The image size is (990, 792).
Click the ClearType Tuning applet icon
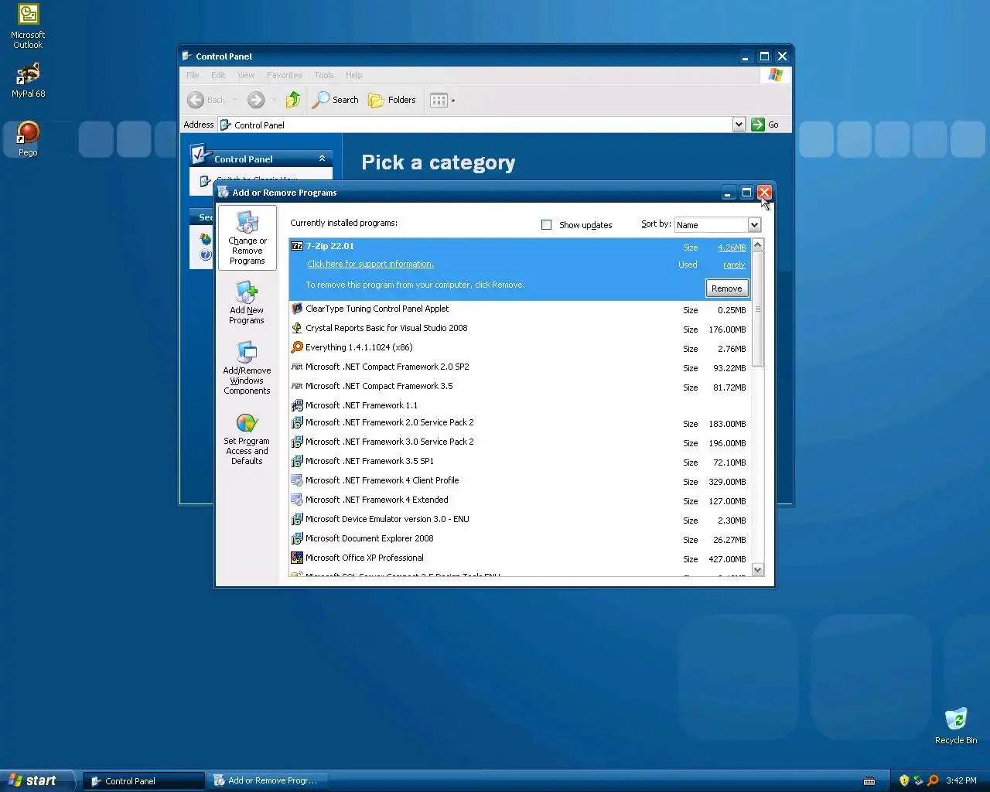(x=296, y=309)
